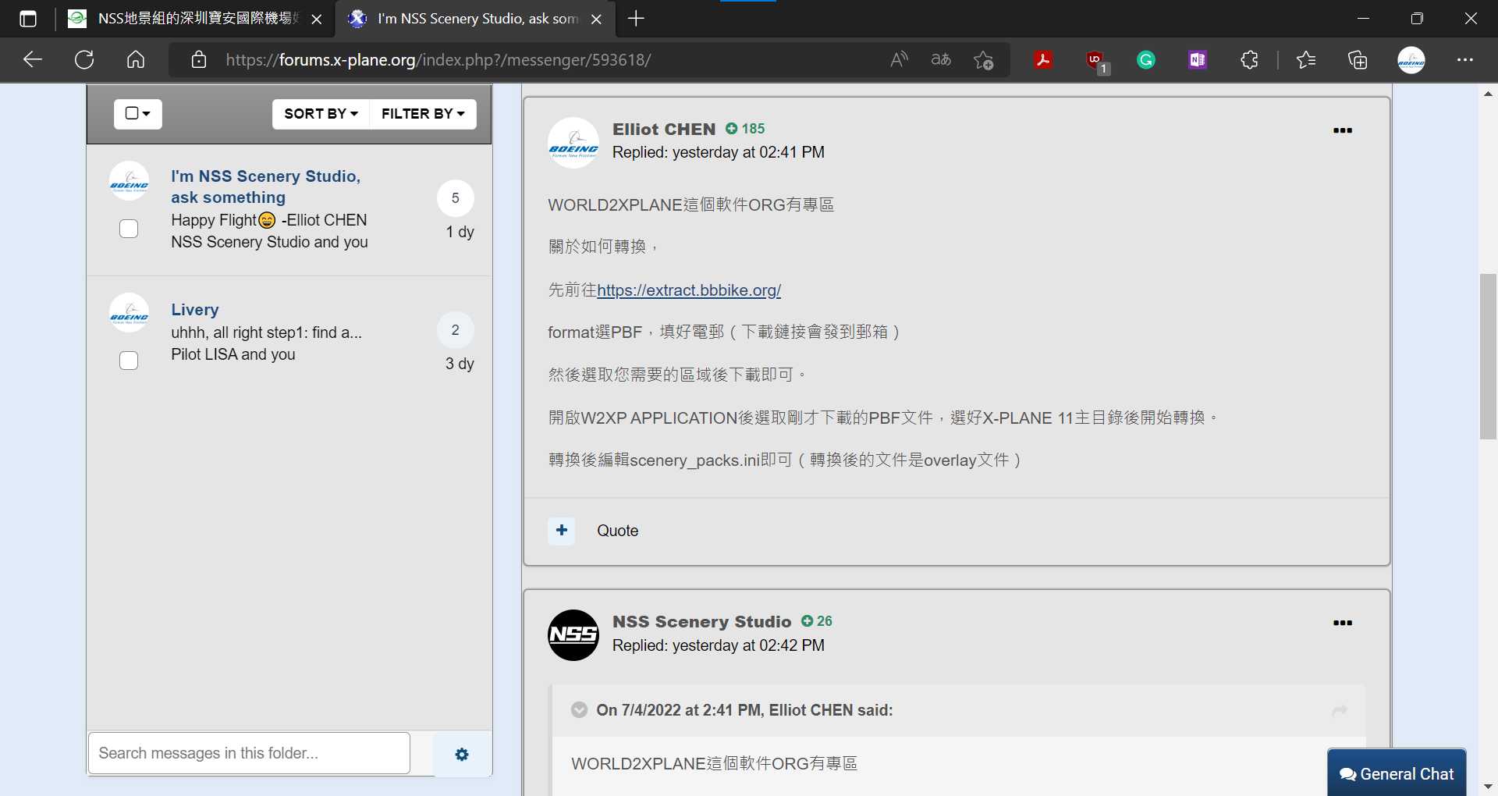This screenshot has height=796, width=1498.
Task: Open Elliot CHEN's message options menu
Action: (x=1343, y=130)
